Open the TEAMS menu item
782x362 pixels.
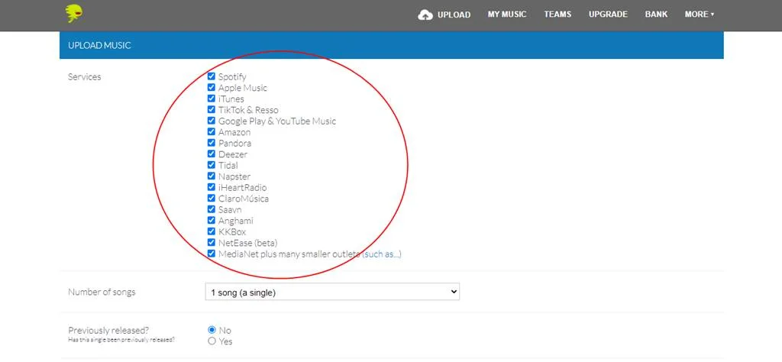pos(557,15)
